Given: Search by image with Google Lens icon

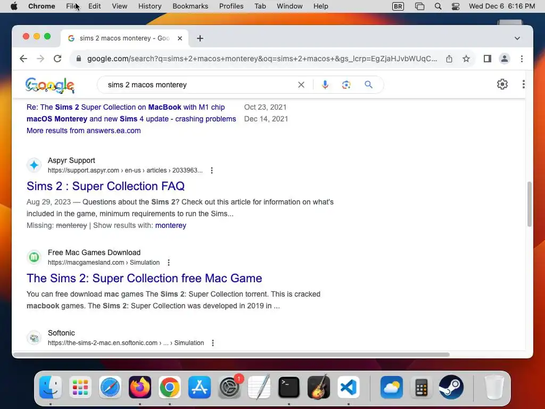Looking at the screenshot, I should (x=346, y=85).
